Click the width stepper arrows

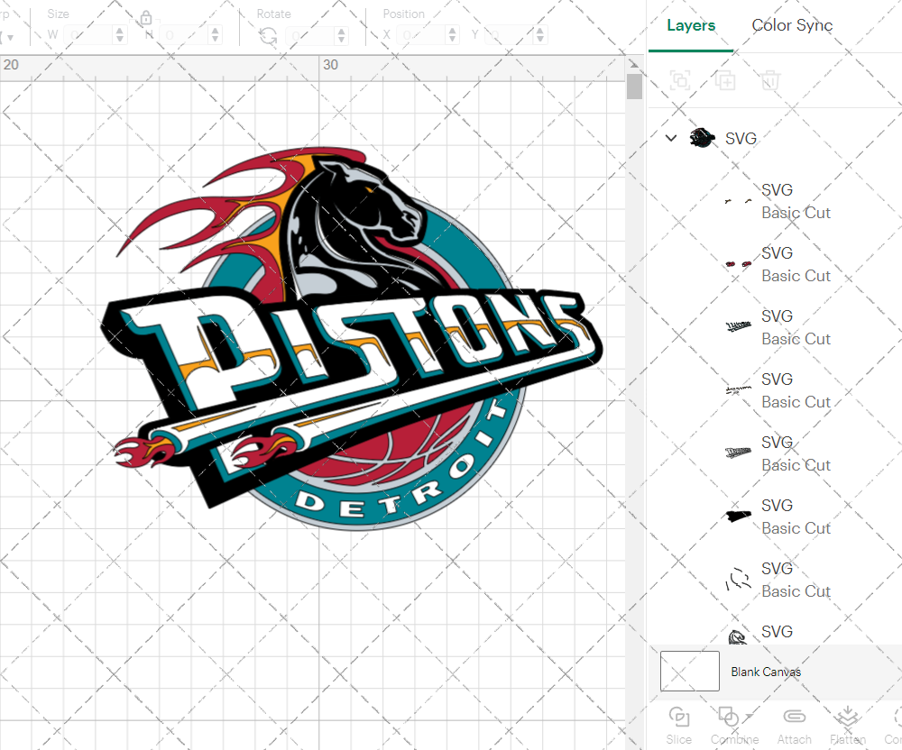tap(120, 36)
